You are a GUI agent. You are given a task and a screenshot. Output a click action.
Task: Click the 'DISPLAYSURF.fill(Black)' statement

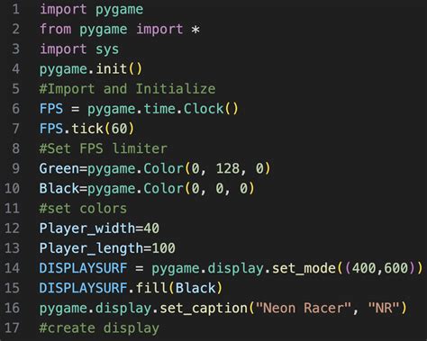[x=131, y=288]
